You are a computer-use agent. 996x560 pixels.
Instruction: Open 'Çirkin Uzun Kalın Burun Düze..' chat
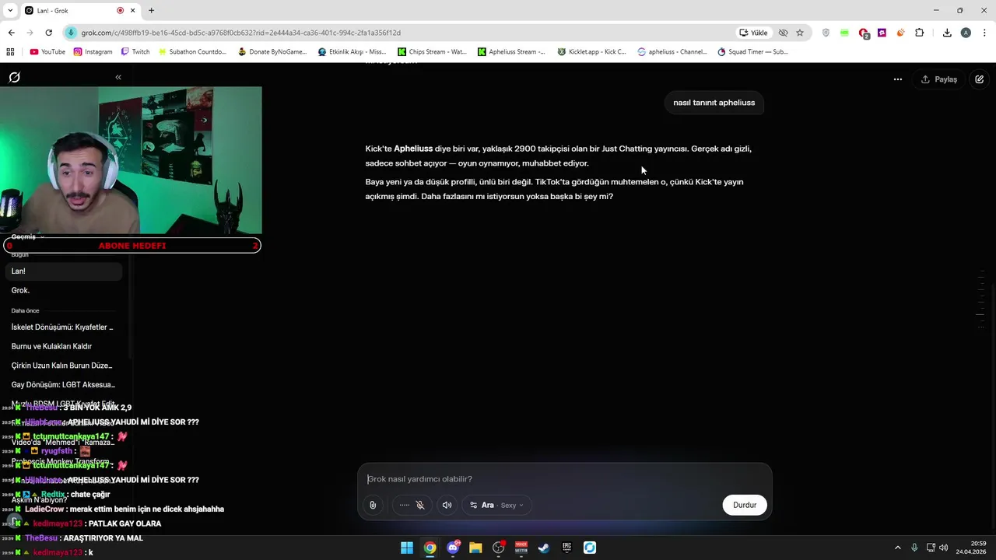pyautogui.click(x=64, y=366)
